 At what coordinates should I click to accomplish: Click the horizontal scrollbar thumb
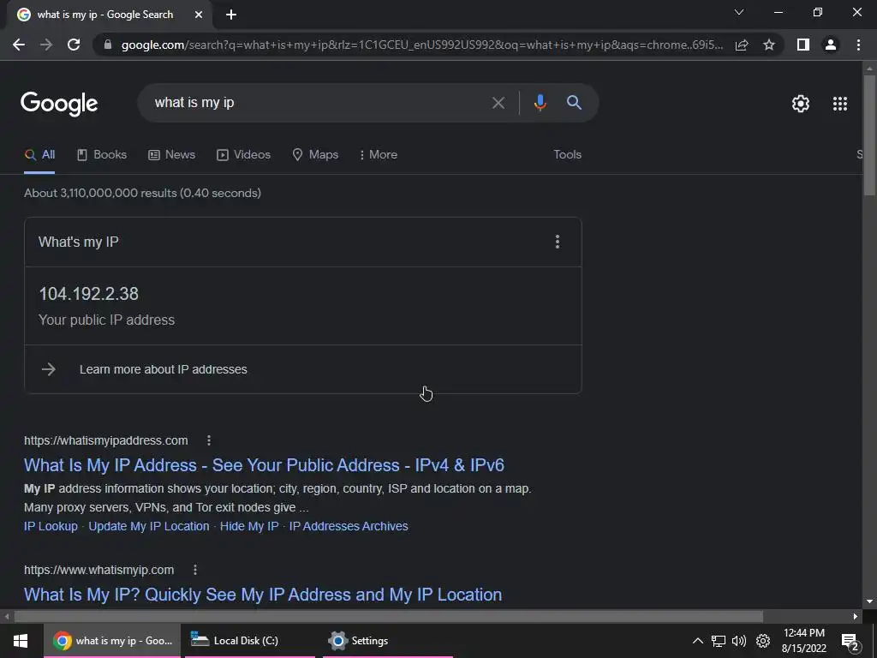388,617
